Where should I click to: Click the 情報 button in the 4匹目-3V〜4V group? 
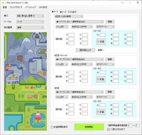(x=110, y=59)
